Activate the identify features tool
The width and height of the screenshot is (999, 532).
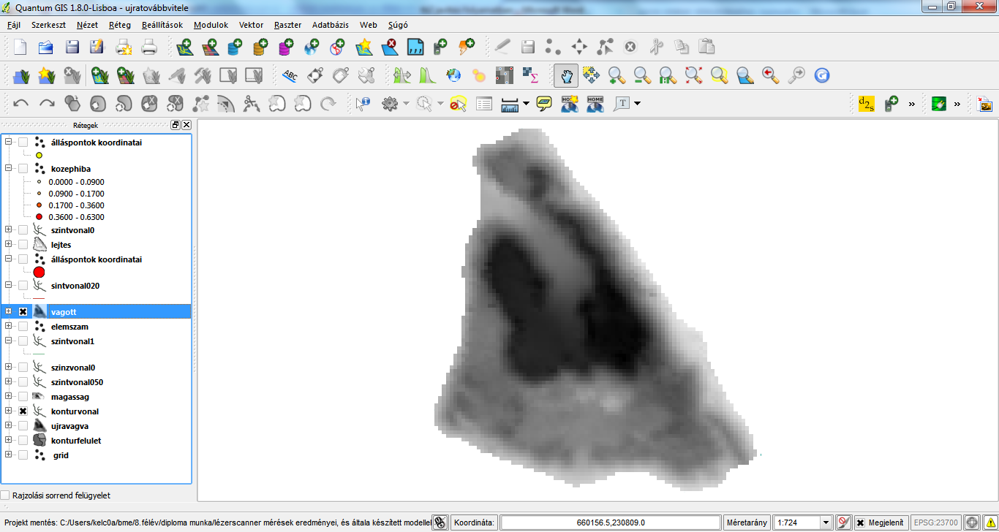(x=363, y=104)
